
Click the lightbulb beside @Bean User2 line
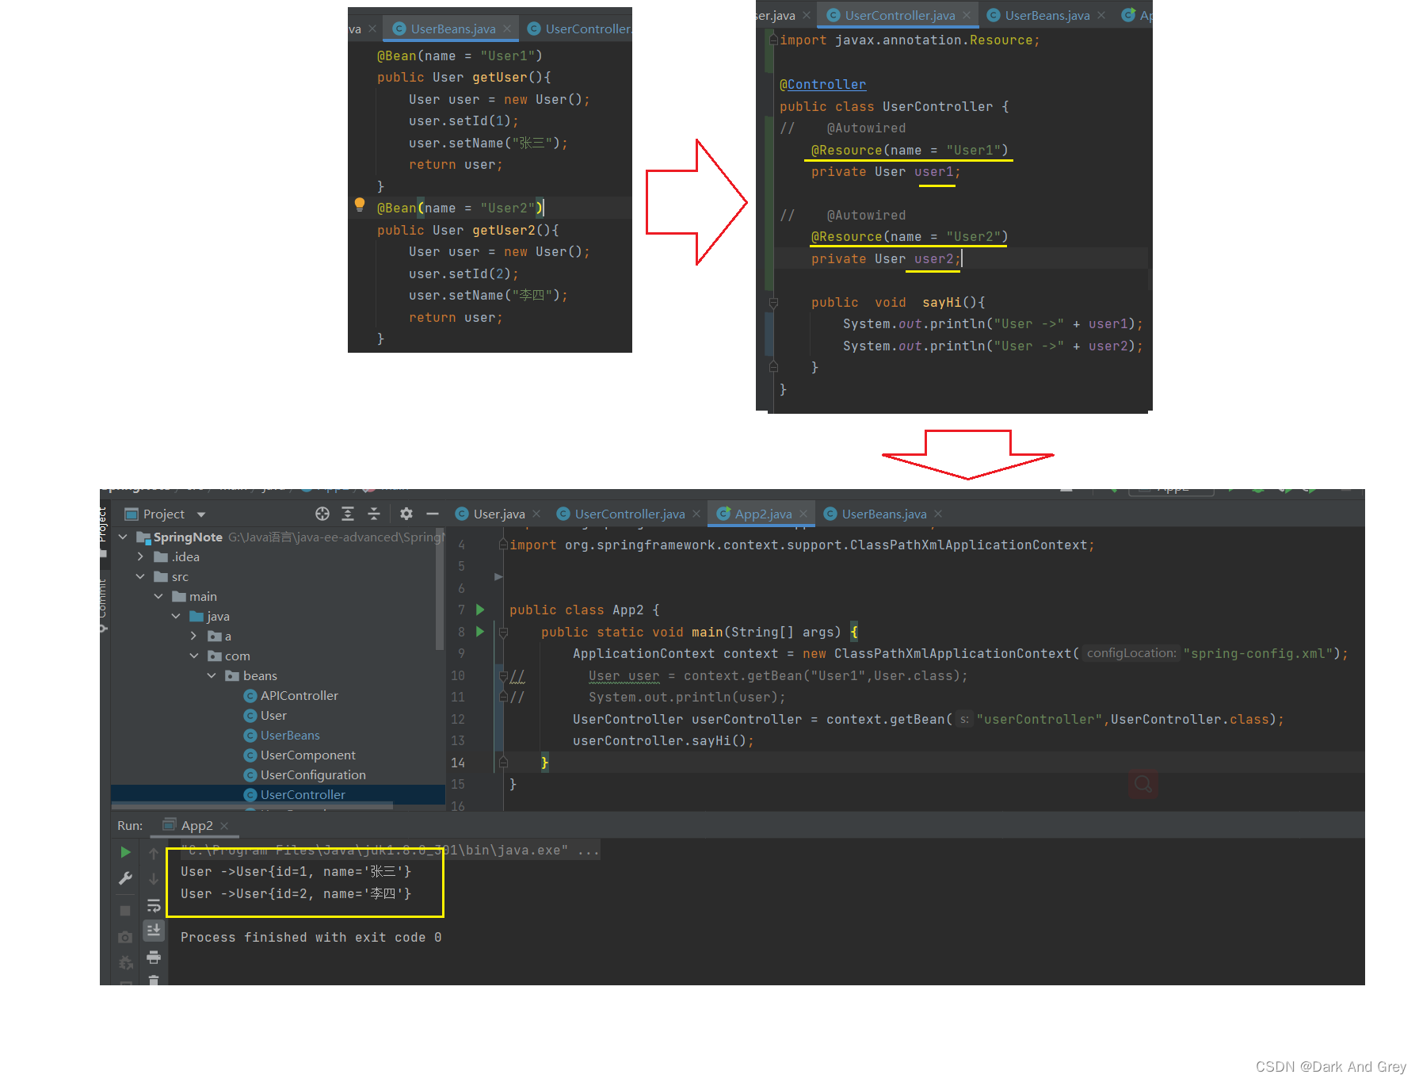click(x=360, y=205)
